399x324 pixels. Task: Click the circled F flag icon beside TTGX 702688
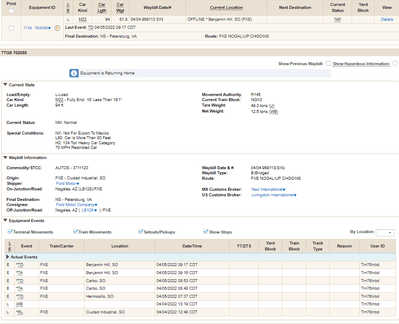pos(57,28)
